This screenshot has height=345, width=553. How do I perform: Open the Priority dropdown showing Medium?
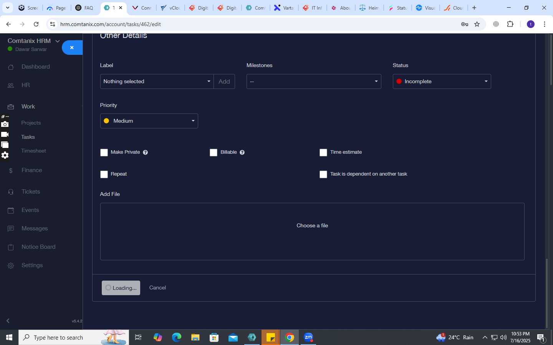[x=149, y=121]
